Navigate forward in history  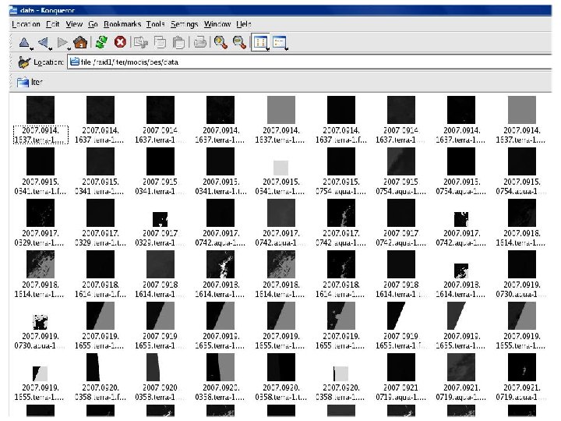point(62,43)
